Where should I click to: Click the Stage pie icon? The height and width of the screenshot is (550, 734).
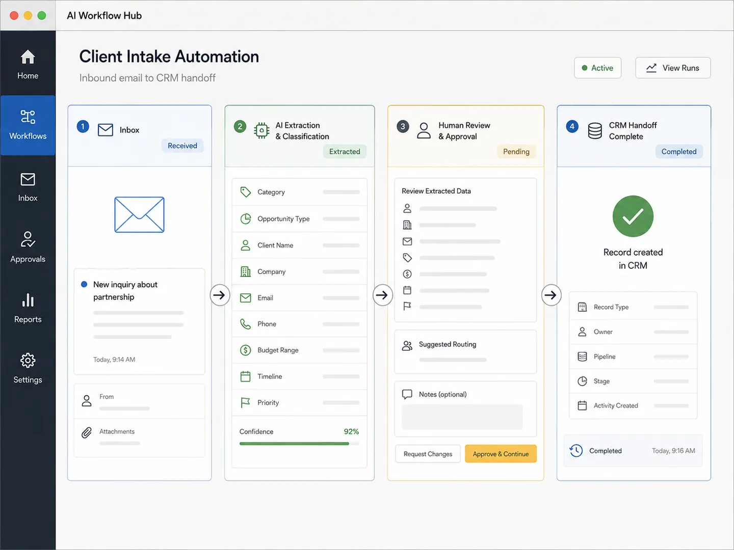[582, 381]
